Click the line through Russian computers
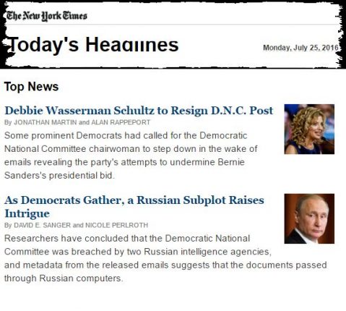Screen dimensions: 346x311 [64, 278]
